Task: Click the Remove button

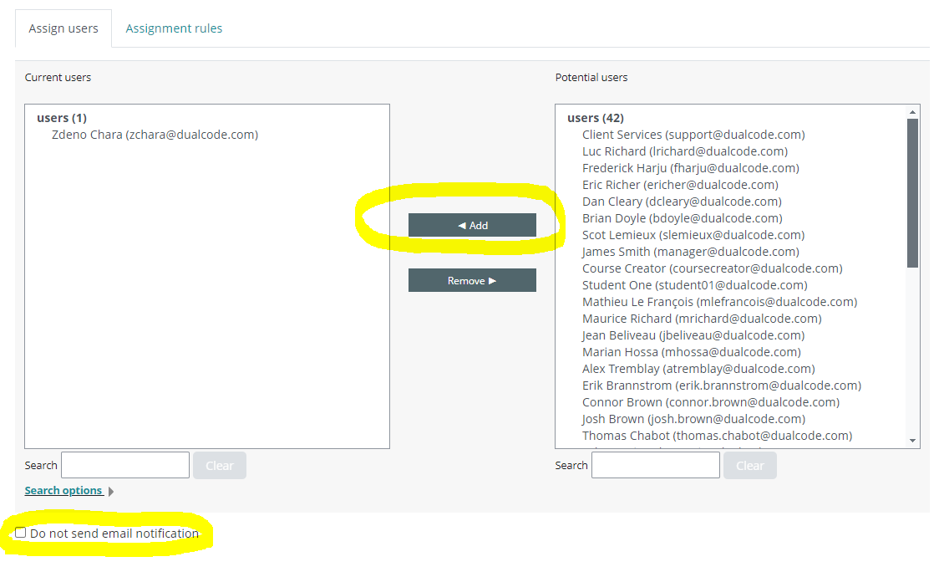Action: coord(472,280)
